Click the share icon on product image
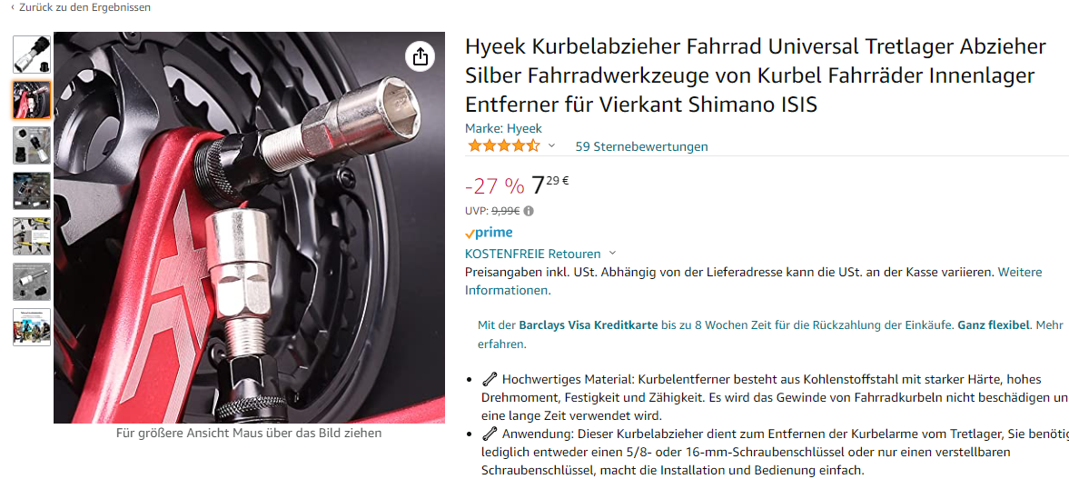The width and height of the screenshot is (1069, 479). coord(420,56)
